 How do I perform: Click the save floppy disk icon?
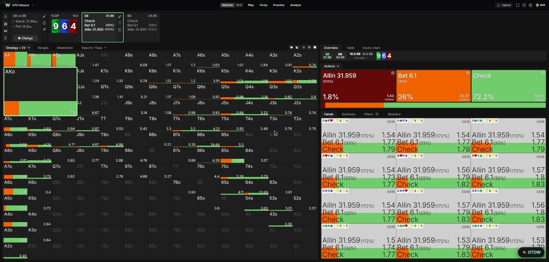click(x=6, y=24)
